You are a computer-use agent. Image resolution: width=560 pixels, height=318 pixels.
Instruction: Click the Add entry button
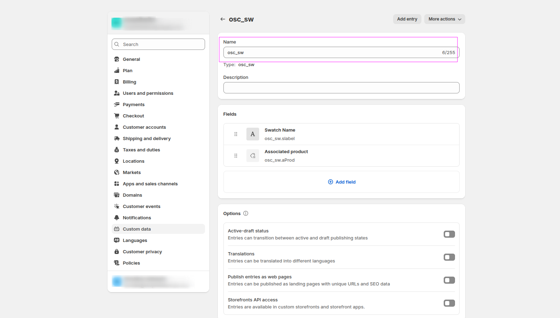(x=407, y=19)
